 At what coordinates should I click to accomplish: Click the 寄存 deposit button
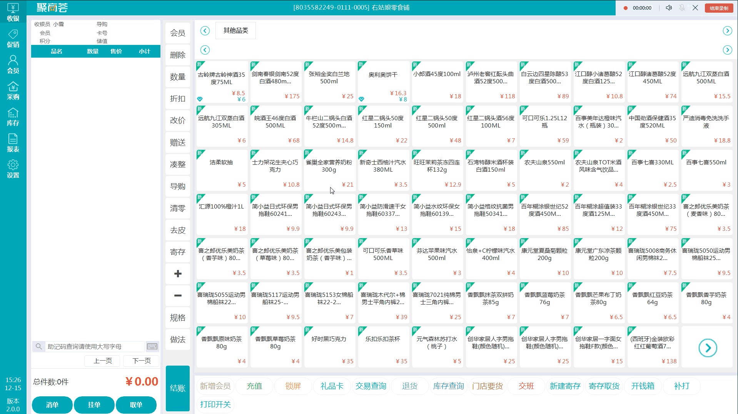178,252
